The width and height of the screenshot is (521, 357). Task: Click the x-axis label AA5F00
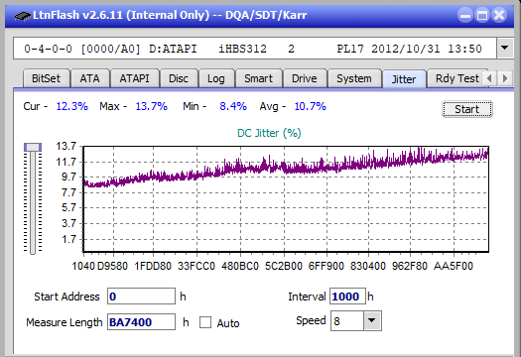tap(454, 266)
